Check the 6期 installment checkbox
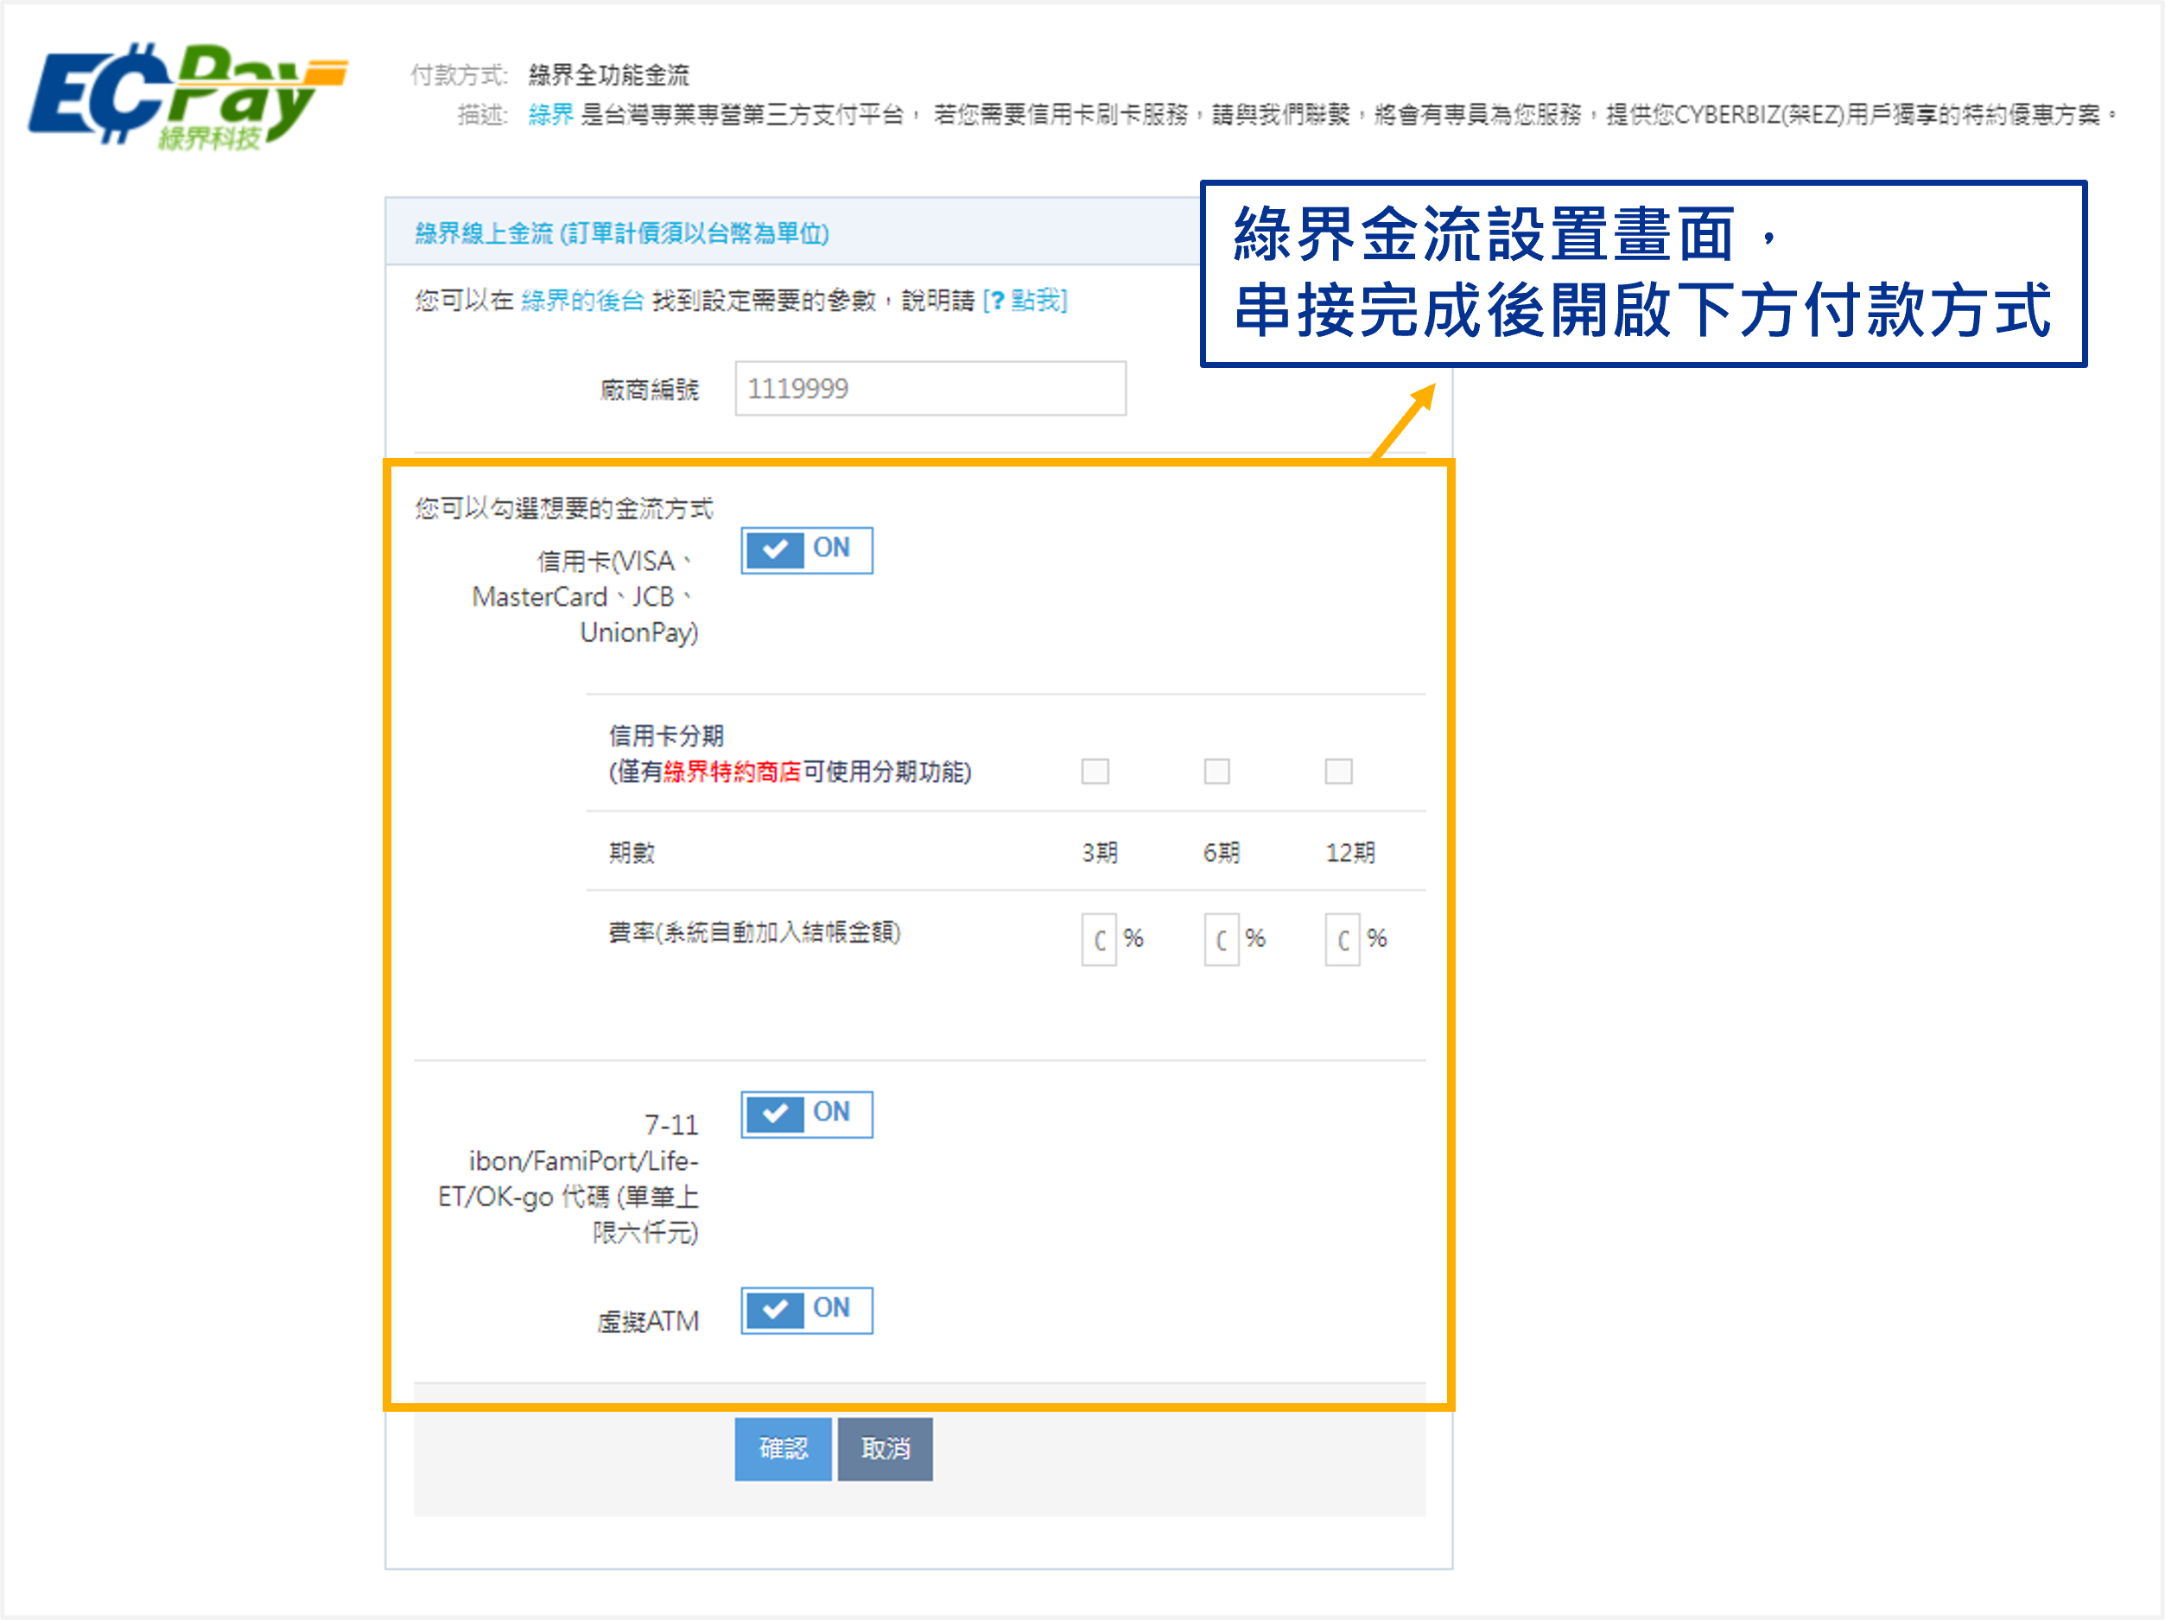 1216,772
